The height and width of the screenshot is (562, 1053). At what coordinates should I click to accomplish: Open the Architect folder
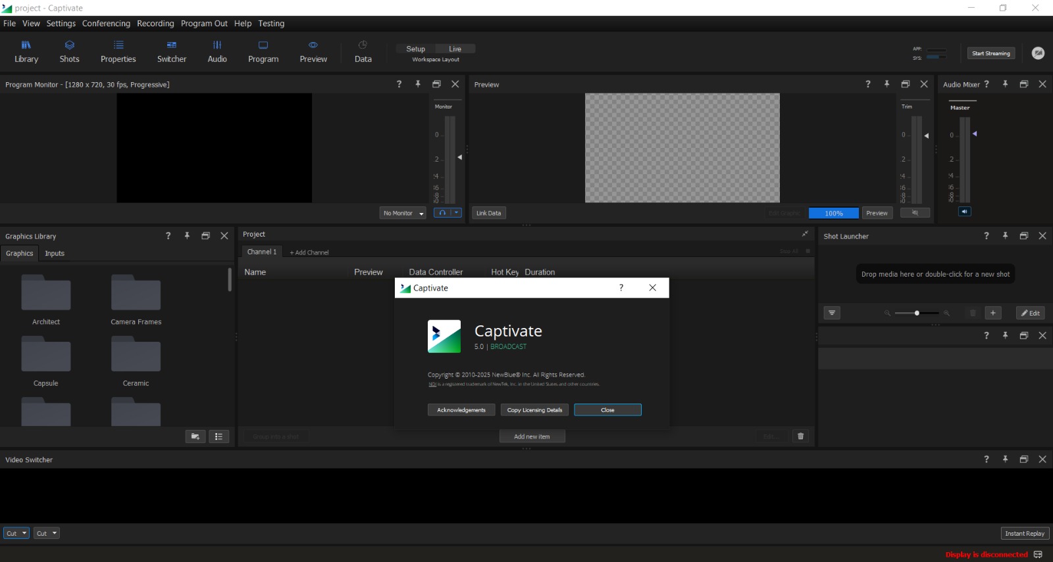click(x=46, y=300)
